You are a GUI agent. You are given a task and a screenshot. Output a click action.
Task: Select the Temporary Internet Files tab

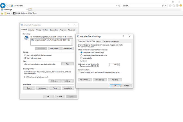point(86,41)
